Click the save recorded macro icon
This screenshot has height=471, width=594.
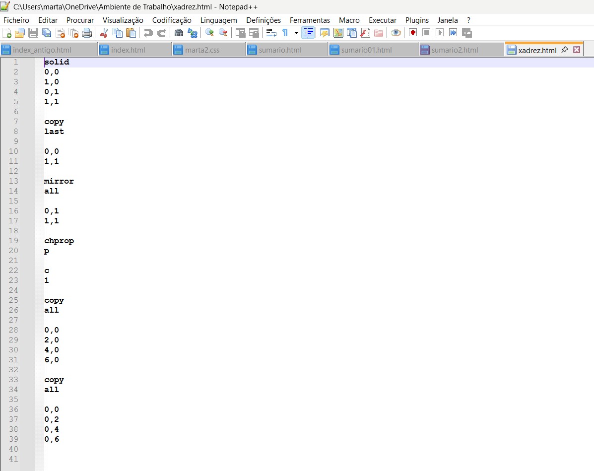click(x=466, y=33)
